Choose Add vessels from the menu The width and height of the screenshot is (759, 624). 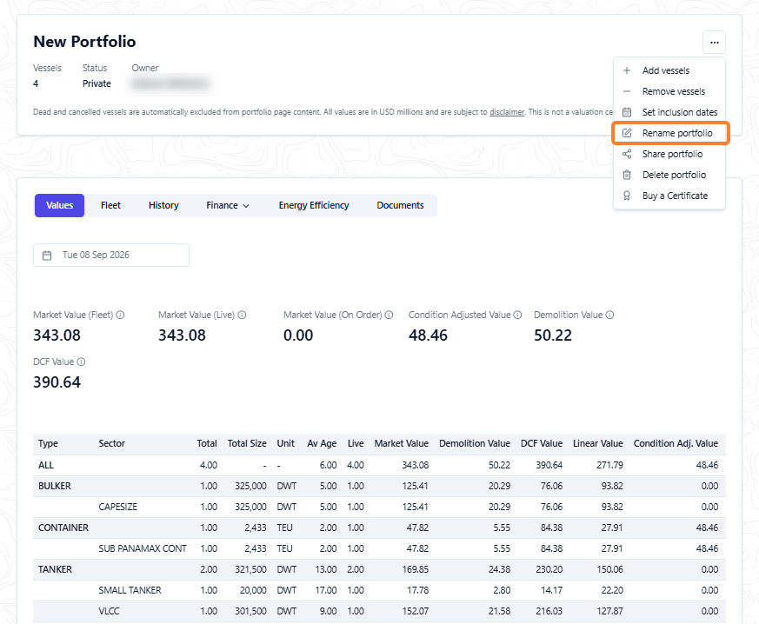coord(669,70)
